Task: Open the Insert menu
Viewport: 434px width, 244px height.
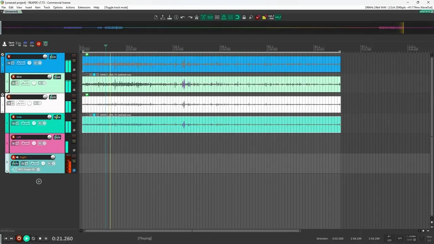Action: (28, 7)
